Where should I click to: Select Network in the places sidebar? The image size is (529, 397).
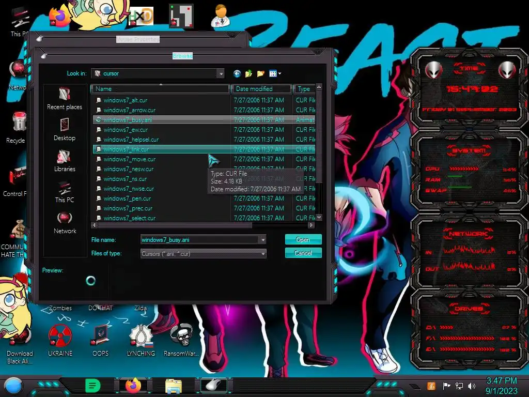[65, 223]
